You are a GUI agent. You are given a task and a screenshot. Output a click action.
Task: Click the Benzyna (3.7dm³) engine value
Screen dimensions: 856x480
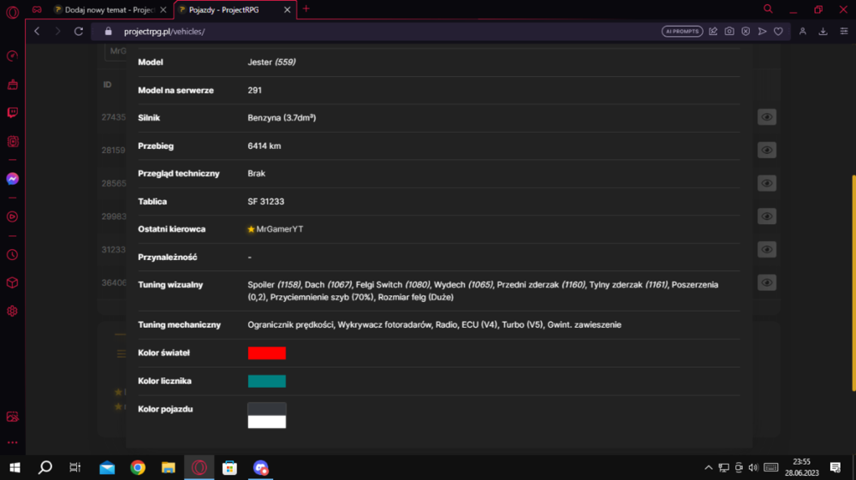click(282, 118)
